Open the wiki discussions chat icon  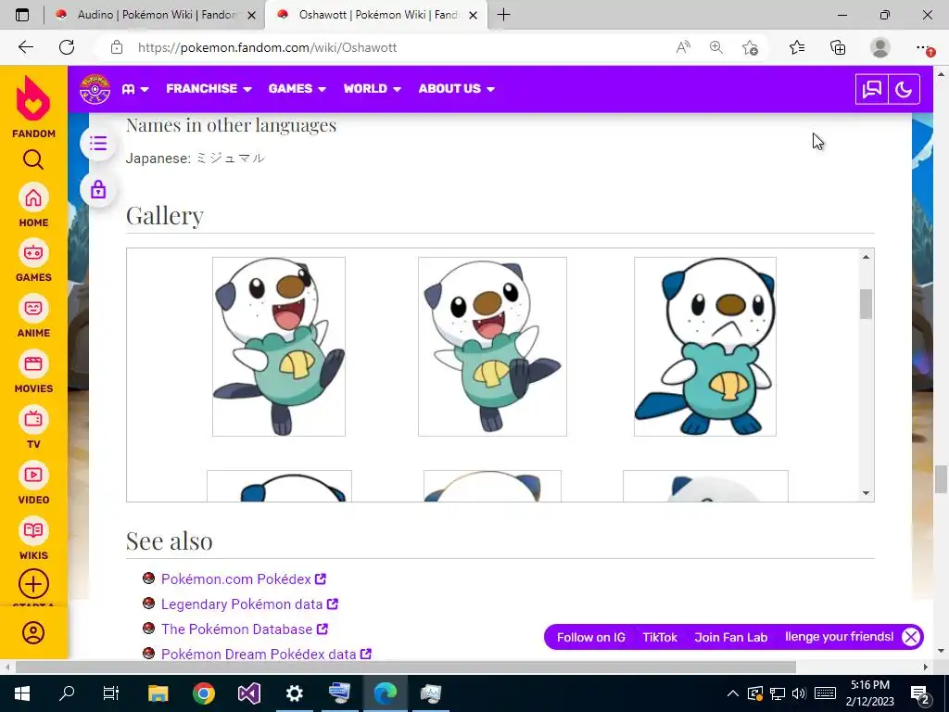tap(871, 90)
